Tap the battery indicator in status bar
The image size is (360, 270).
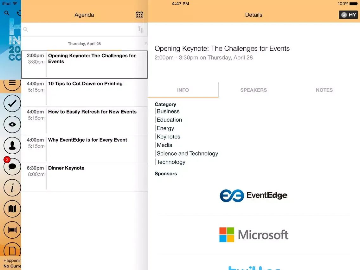click(x=353, y=4)
